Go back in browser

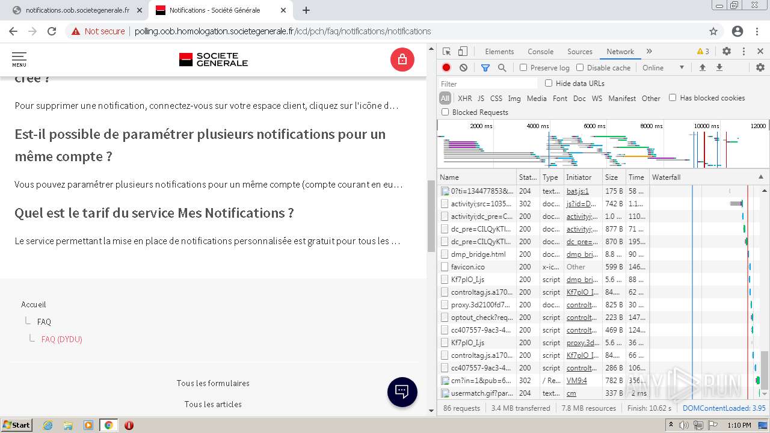13,31
